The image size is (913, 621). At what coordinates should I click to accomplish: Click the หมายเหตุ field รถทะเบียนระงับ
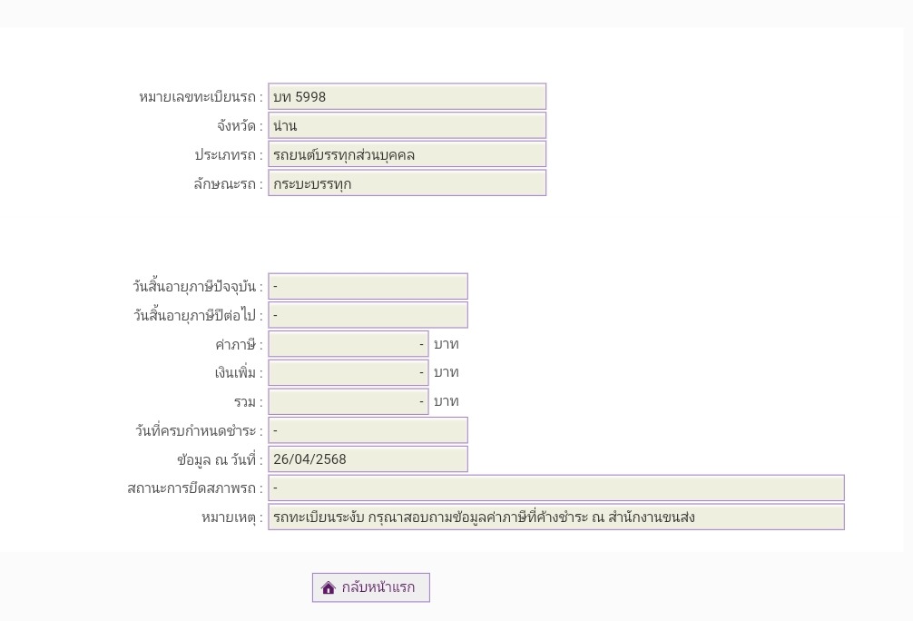coord(556,517)
